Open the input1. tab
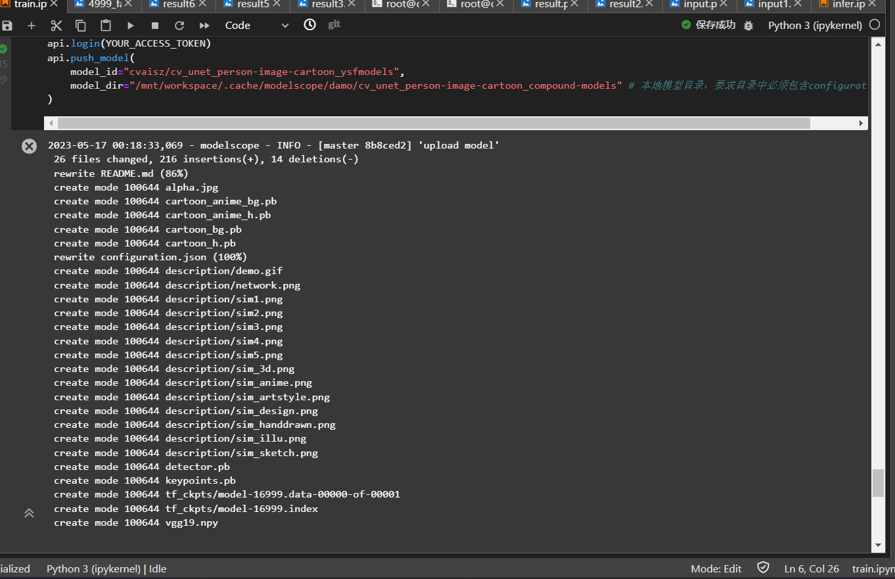This screenshot has width=895, height=579. click(773, 5)
